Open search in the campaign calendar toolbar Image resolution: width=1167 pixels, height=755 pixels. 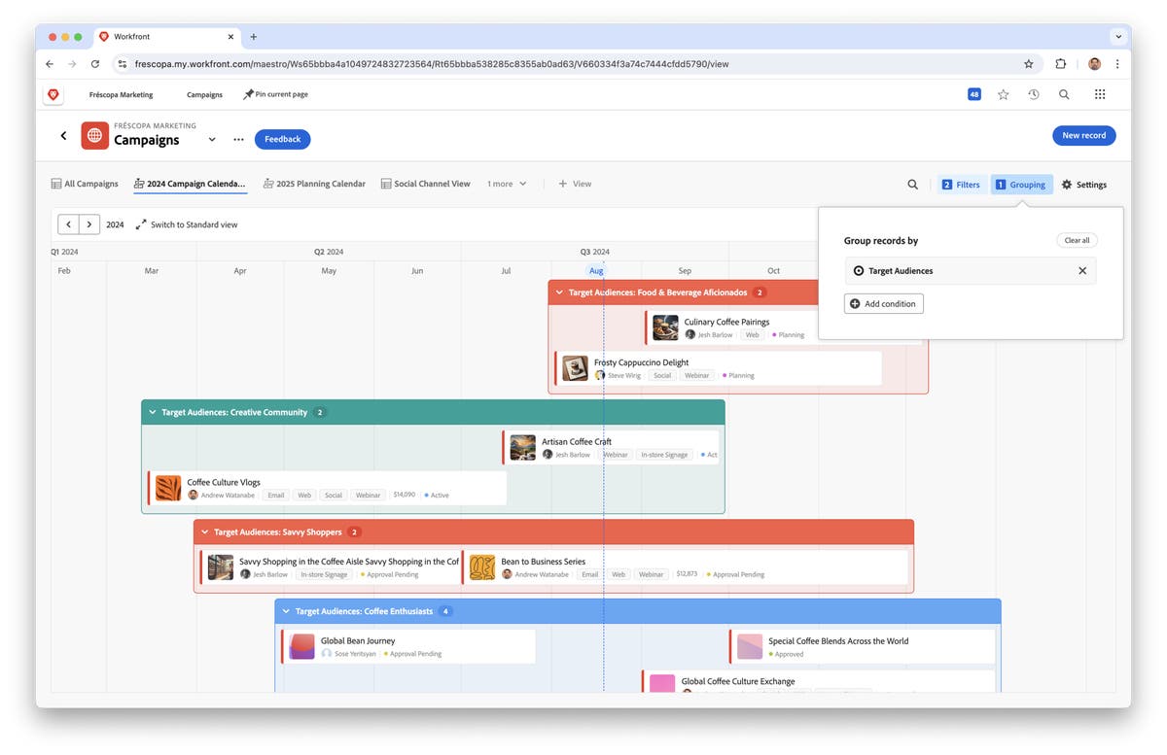912,184
